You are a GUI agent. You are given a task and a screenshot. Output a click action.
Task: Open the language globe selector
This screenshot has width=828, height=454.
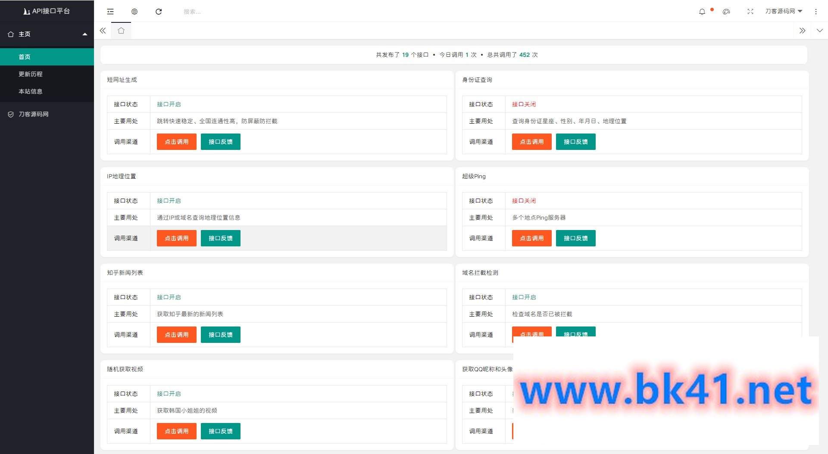[134, 12]
